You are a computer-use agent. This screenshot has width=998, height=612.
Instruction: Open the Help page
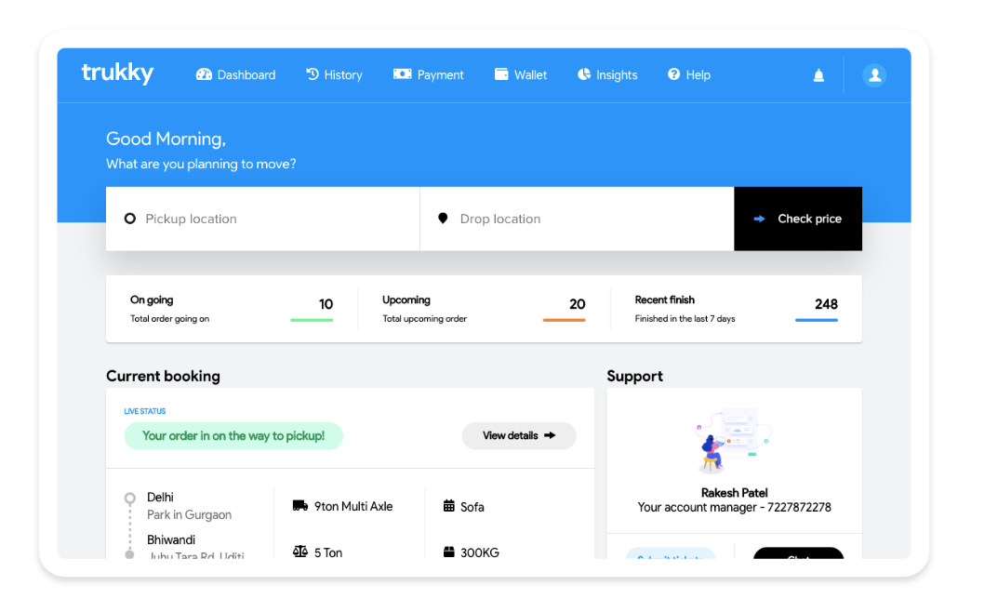688,75
